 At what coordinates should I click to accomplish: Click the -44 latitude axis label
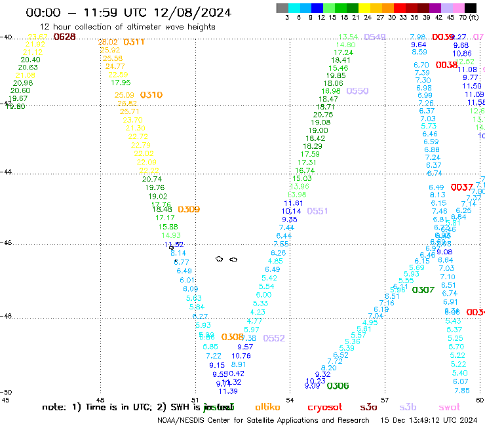click(x=6, y=172)
